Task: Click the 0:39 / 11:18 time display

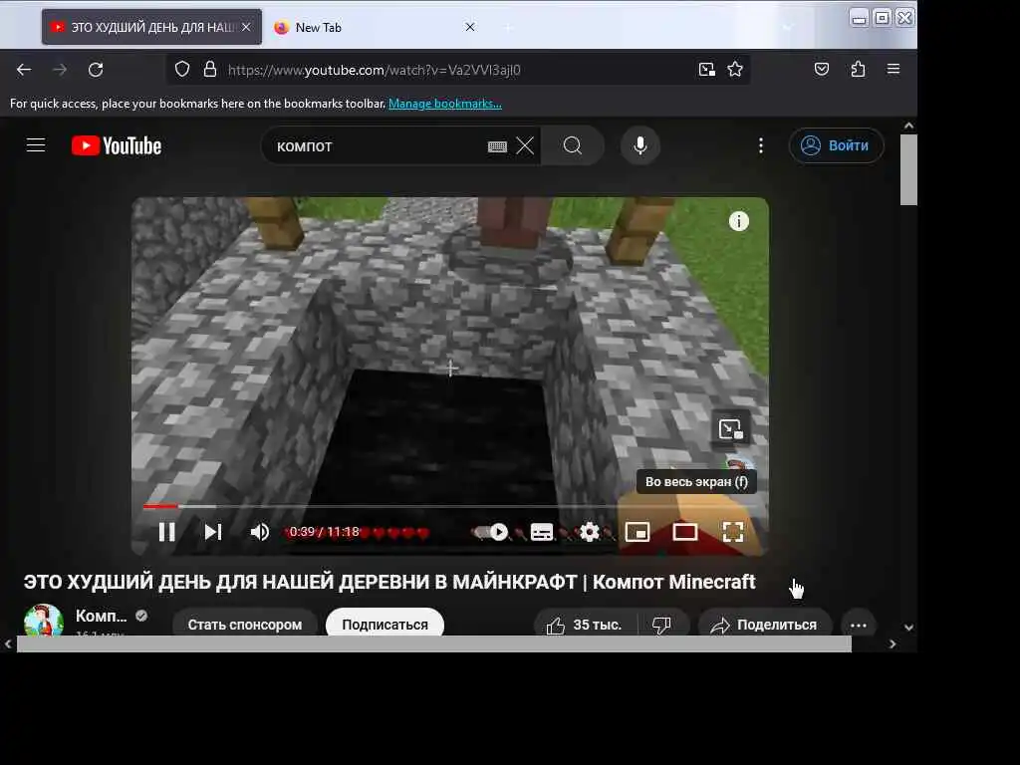Action: coord(324,532)
